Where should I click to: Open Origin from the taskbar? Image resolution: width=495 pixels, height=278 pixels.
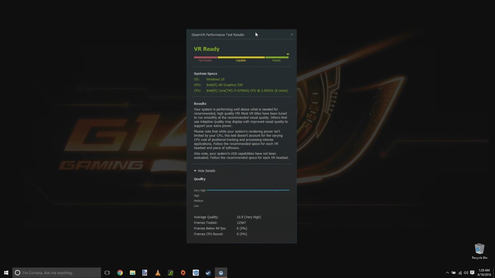183,273
